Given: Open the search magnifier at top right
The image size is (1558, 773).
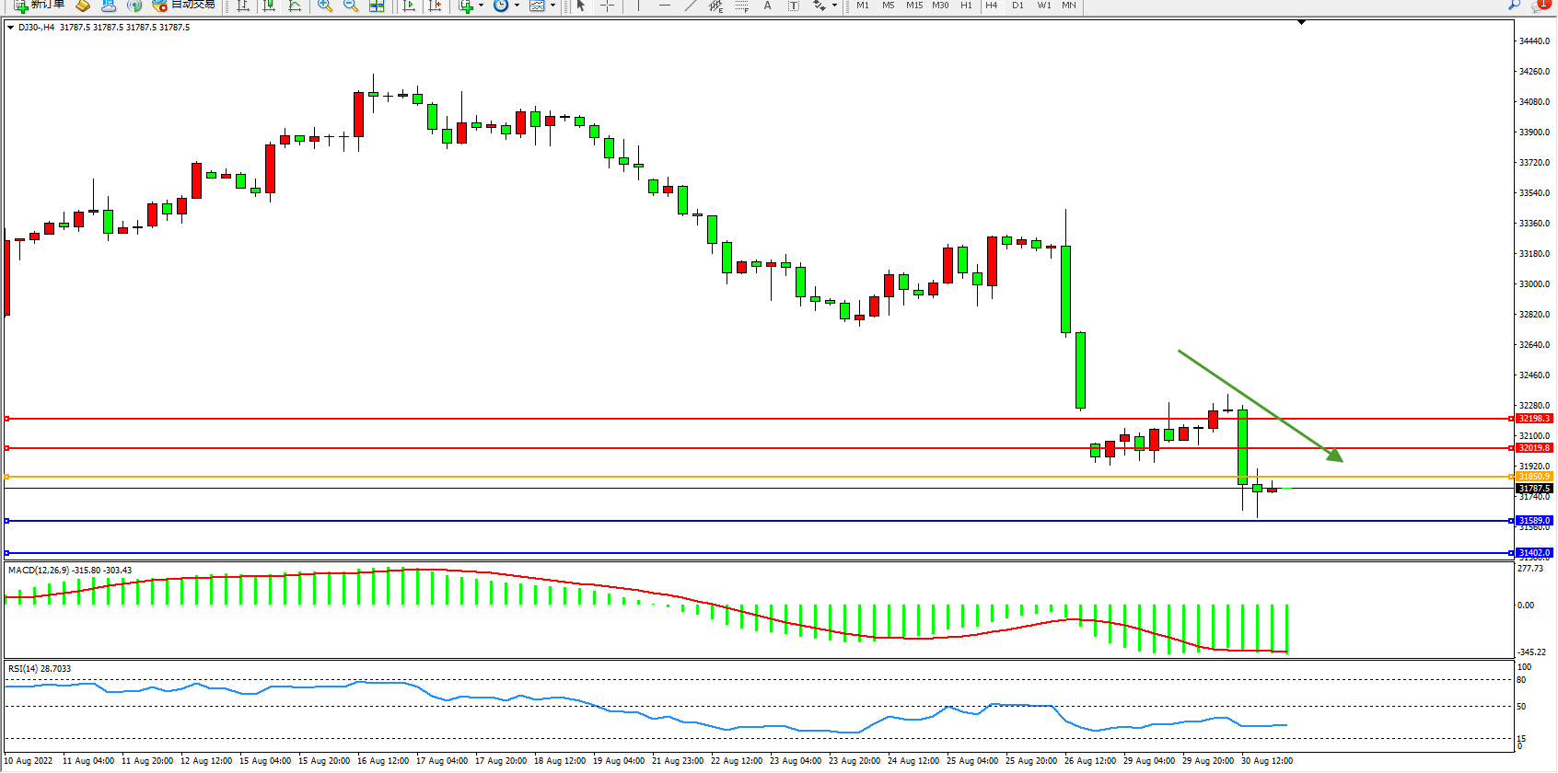Looking at the screenshot, I should tap(1514, 5).
